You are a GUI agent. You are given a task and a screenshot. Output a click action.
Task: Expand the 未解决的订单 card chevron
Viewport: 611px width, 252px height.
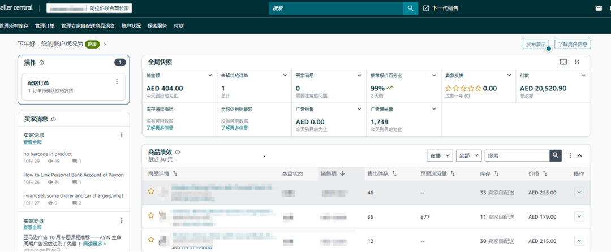[285, 76]
